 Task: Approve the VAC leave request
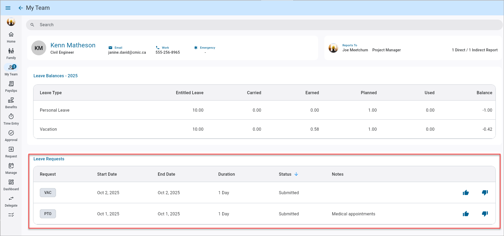tap(466, 193)
